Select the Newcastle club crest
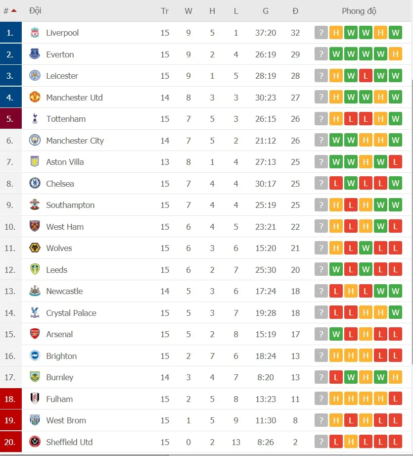Screen dimensions: 413x456 click(x=35, y=291)
